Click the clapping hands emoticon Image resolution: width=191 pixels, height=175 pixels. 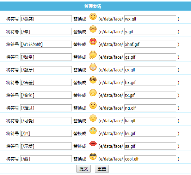click(93, 54)
